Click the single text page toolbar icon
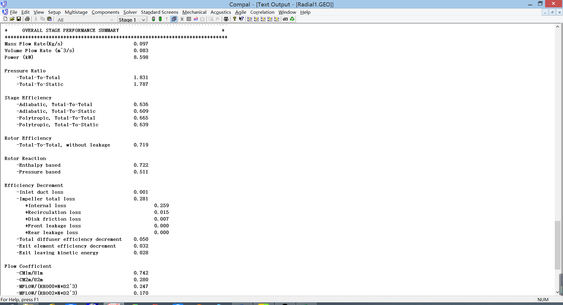Screen dimensions: 563x305 [x=182, y=19]
